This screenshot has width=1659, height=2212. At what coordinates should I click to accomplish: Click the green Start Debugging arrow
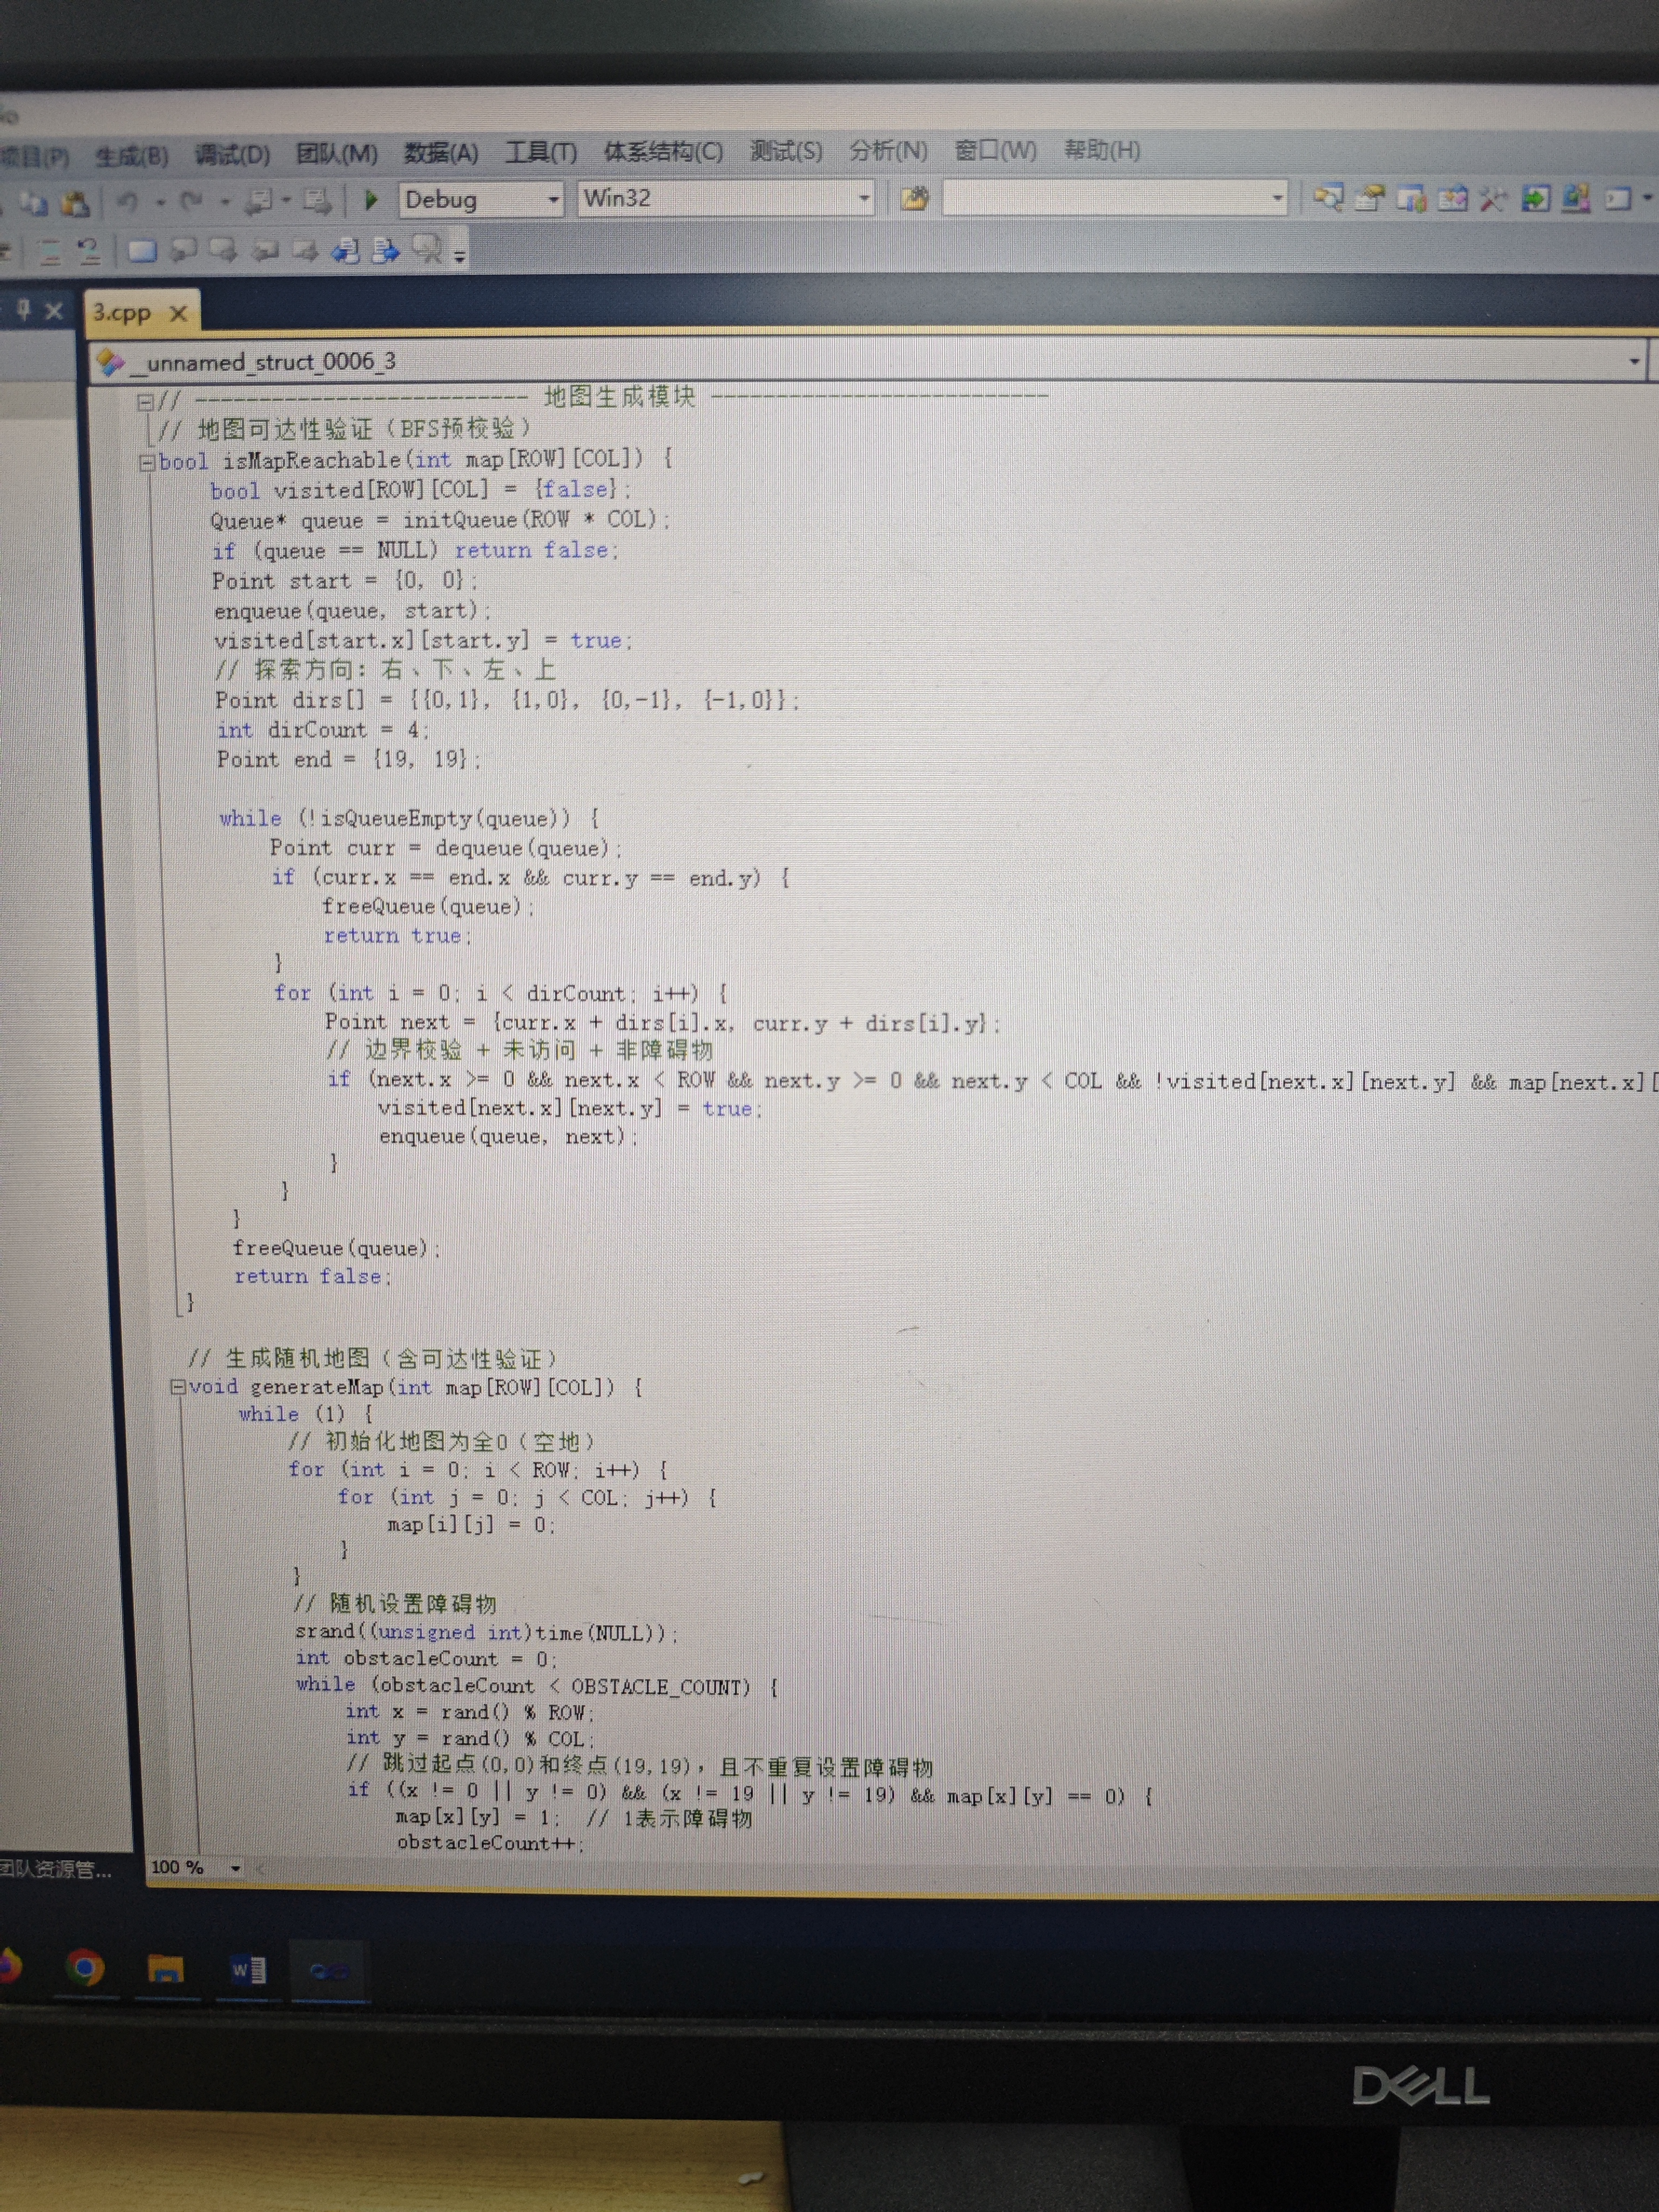click(370, 200)
